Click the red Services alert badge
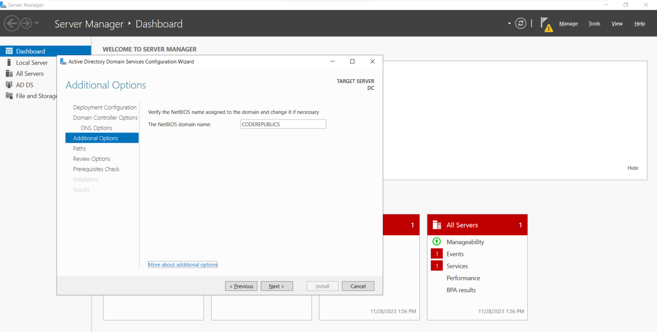The height and width of the screenshot is (332, 657). click(436, 265)
